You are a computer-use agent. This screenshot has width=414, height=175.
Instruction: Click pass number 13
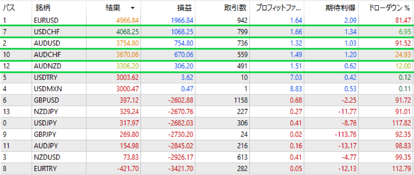(6, 111)
